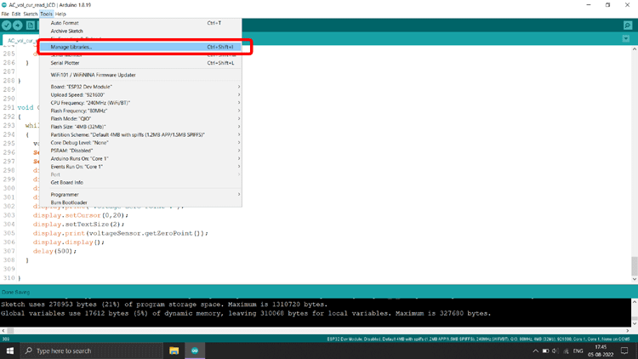
Task: Open the Sketch menu
Action: point(30,14)
